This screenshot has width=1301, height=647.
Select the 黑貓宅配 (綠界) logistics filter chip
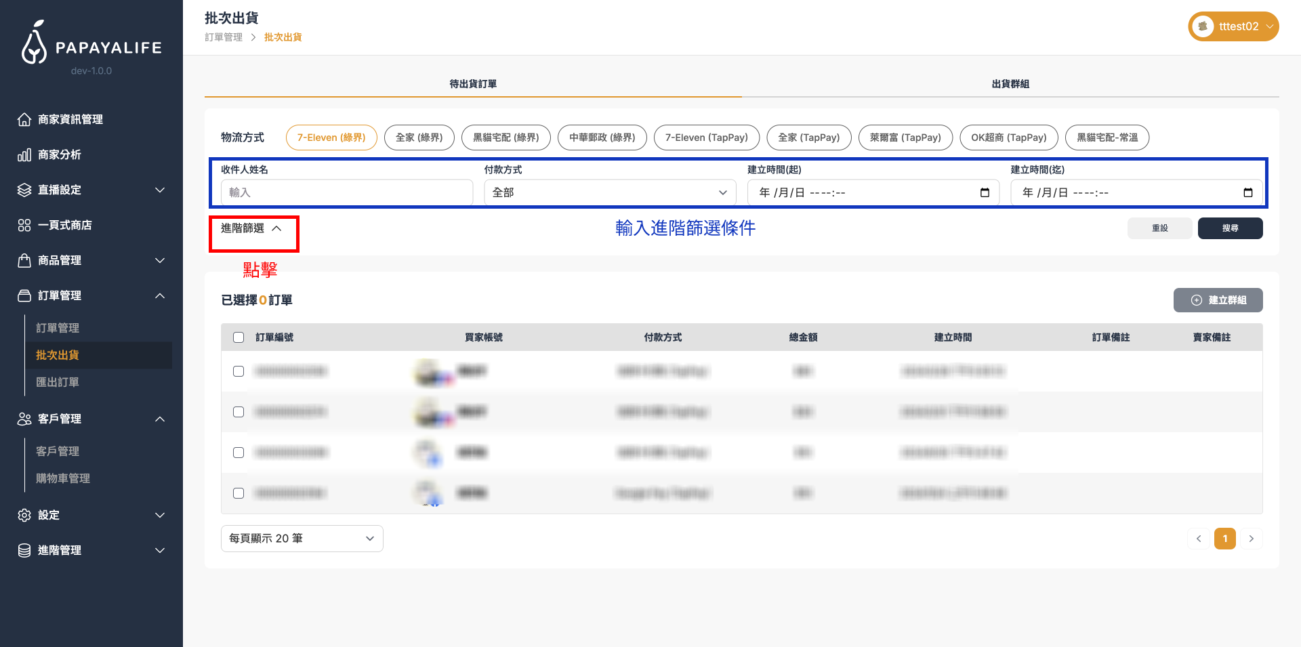point(505,138)
